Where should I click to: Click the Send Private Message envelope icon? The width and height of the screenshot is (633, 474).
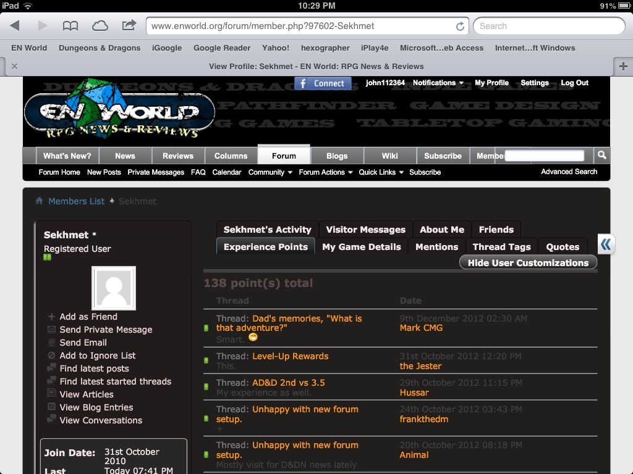pyautogui.click(x=51, y=330)
